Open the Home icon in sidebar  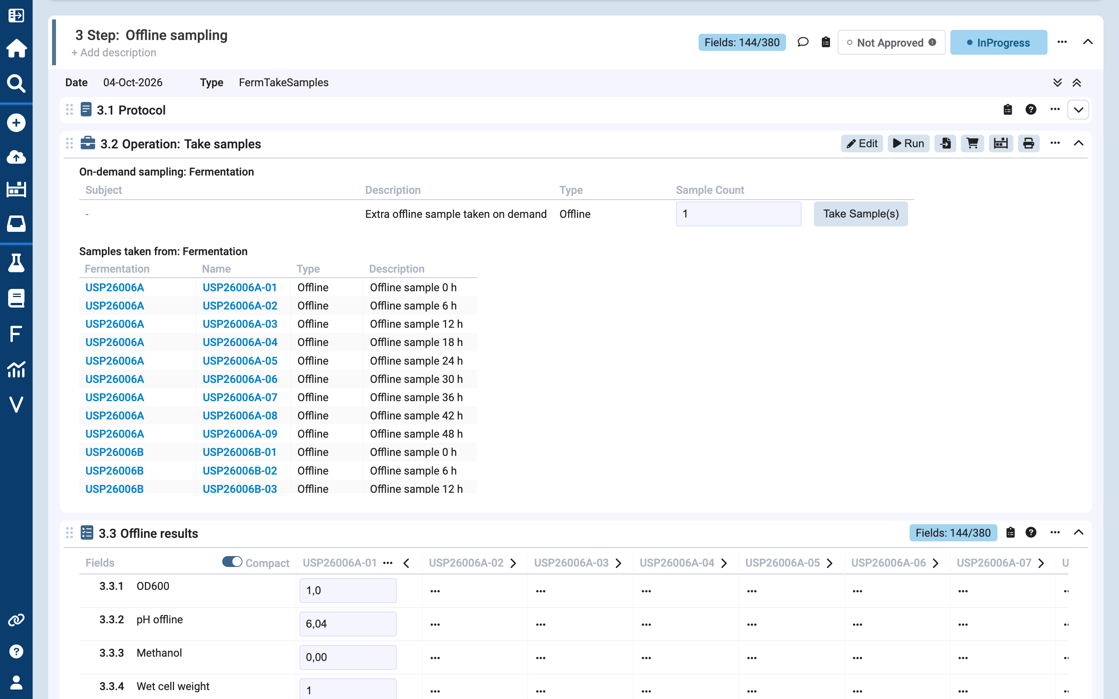tap(16, 48)
